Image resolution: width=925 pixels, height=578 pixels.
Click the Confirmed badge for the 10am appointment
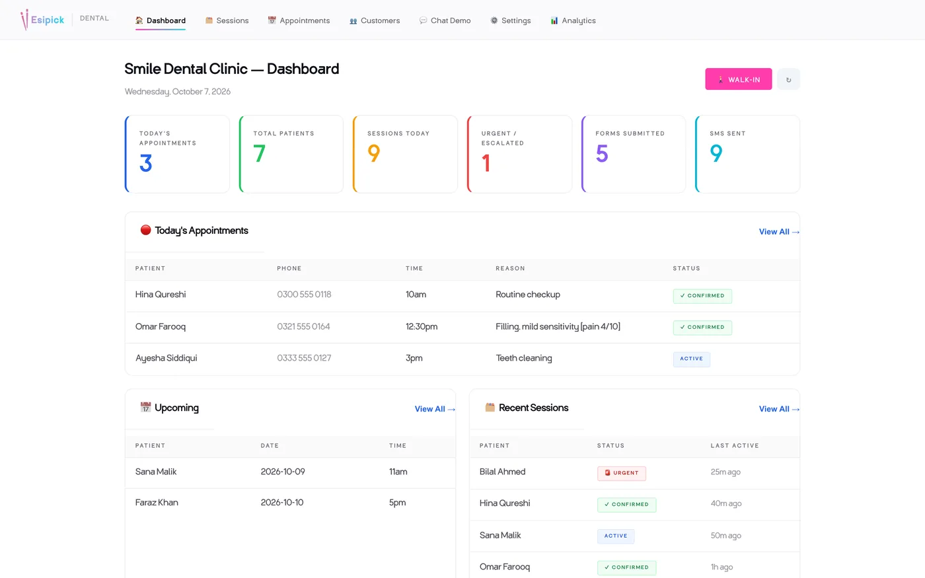point(702,296)
